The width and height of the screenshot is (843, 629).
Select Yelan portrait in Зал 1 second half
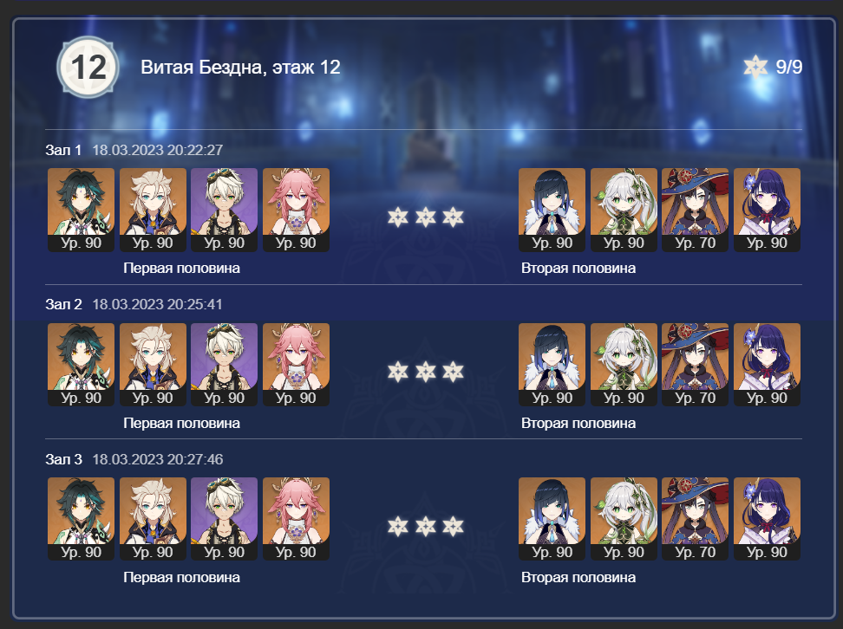click(x=552, y=210)
